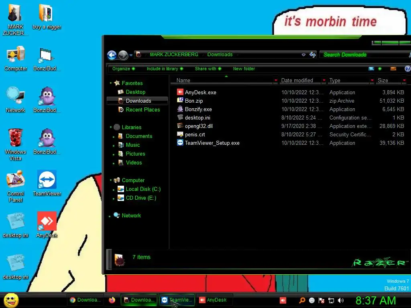The width and height of the screenshot is (411, 308).
Task: Click the volume speaker tray icon
Action: pyautogui.click(x=340, y=300)
